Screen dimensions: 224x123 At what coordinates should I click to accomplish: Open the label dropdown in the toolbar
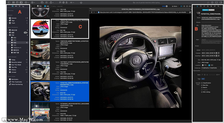pyautogui.click(x=72, y=2)
